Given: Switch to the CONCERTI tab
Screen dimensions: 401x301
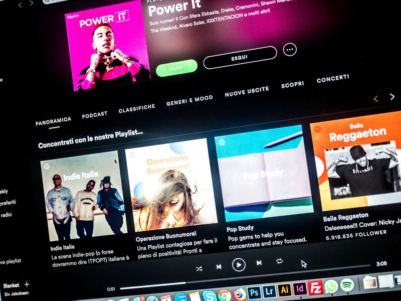Looking at the screenshot, I should pyautogui.click(x=333, y=79).
